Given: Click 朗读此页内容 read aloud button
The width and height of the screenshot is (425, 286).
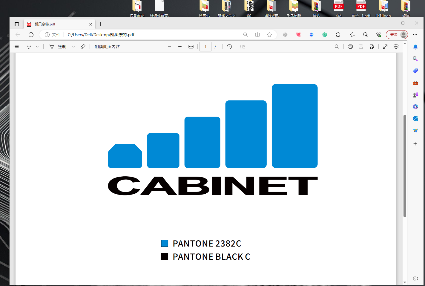Looking at the screenshot, I should [107, 47].
